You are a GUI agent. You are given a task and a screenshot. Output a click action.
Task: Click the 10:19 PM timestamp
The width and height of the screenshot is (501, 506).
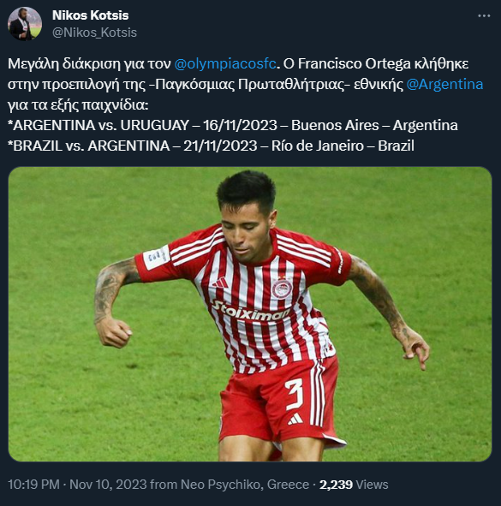coord(33,485)
